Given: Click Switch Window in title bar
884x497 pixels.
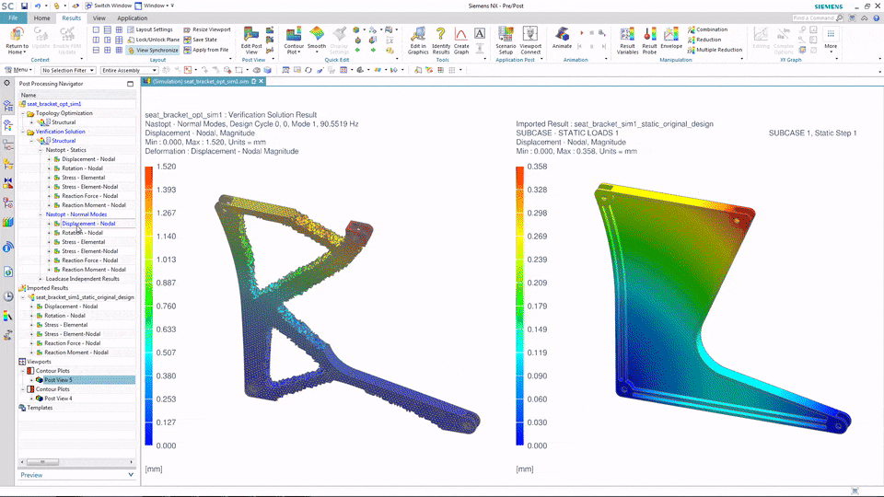Looking at the screenshot, I should pyautogui.click(x=109, y=6).
